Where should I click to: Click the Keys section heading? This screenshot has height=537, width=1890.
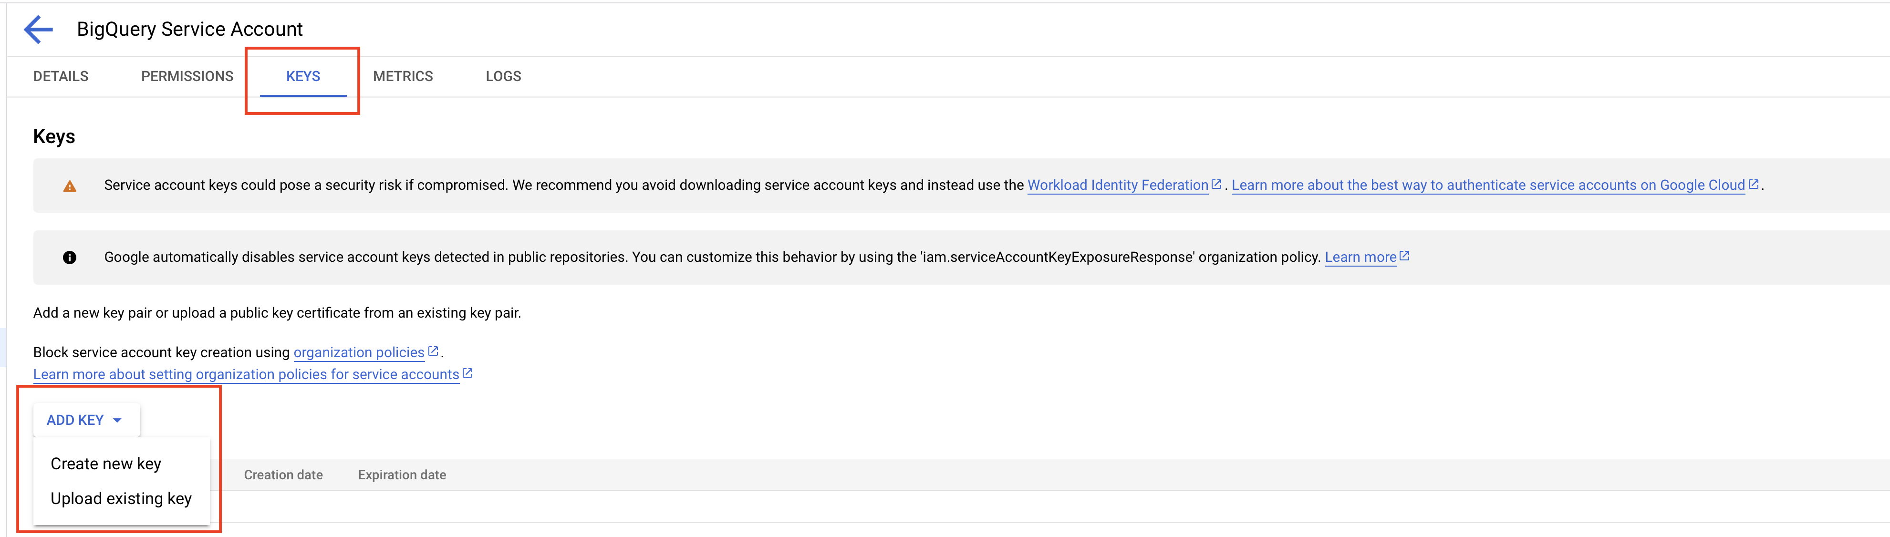[x=54, y=136]
